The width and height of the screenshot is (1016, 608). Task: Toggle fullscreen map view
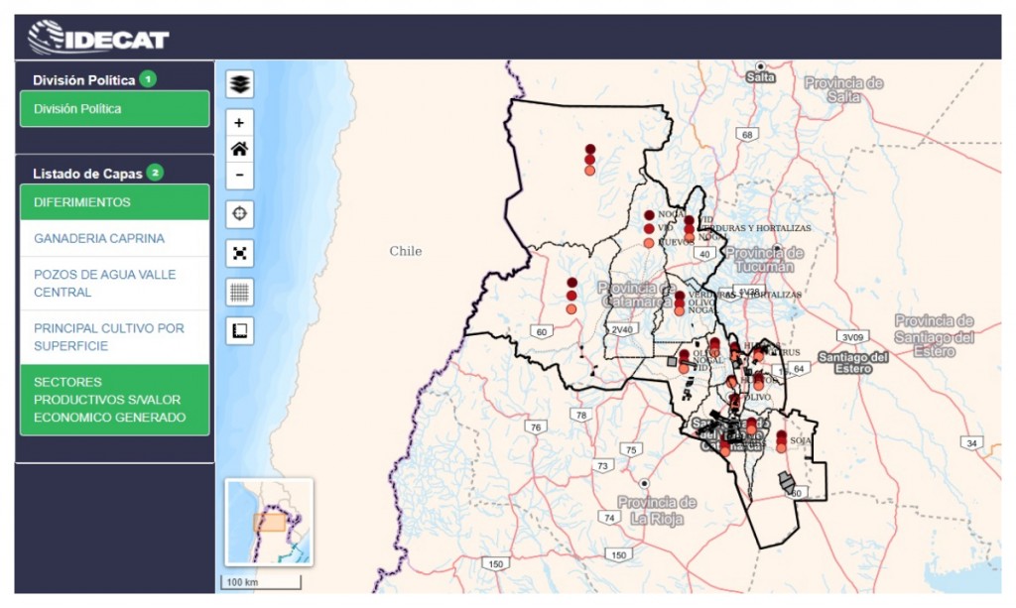click(x=239, y=253)
